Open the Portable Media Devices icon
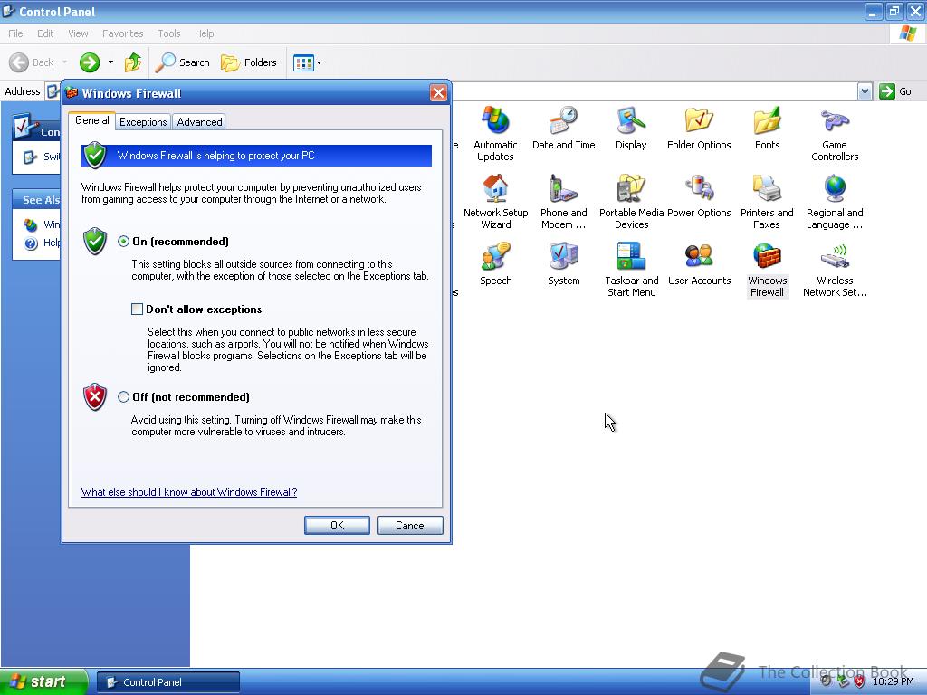The width and height of the screenshot is (927, 695). tap(631, 202)
